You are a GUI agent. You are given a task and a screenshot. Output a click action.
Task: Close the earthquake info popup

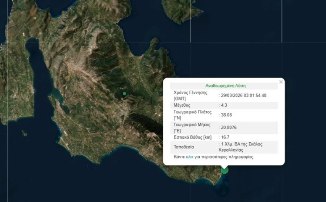[x=281, y=82]
